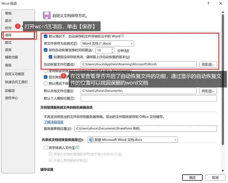Toggle default cloud autosave checkbox
The height and width of the screenshot is (183, 228).
[x=46, y=36]
